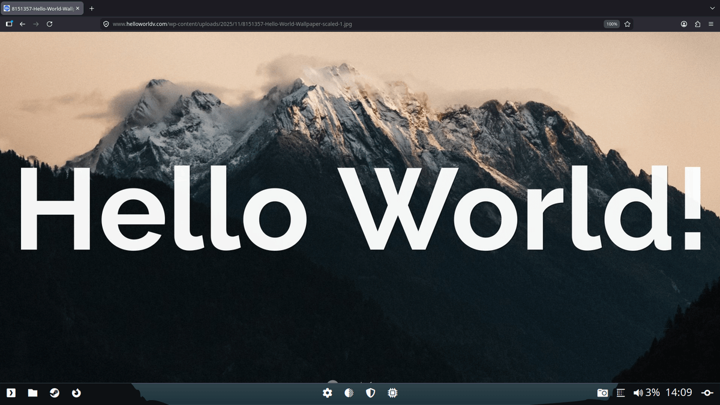Open the file manager icon
The height and width of the screenshot is (405, 720).
click(x=32, y=393)
